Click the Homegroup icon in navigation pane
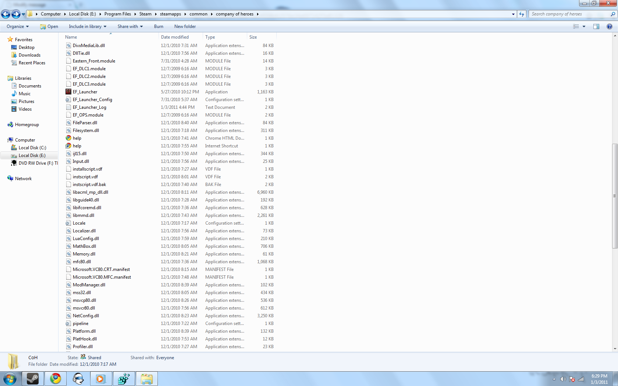The width and height of the screenshot is (618, 386). [10, 125]
